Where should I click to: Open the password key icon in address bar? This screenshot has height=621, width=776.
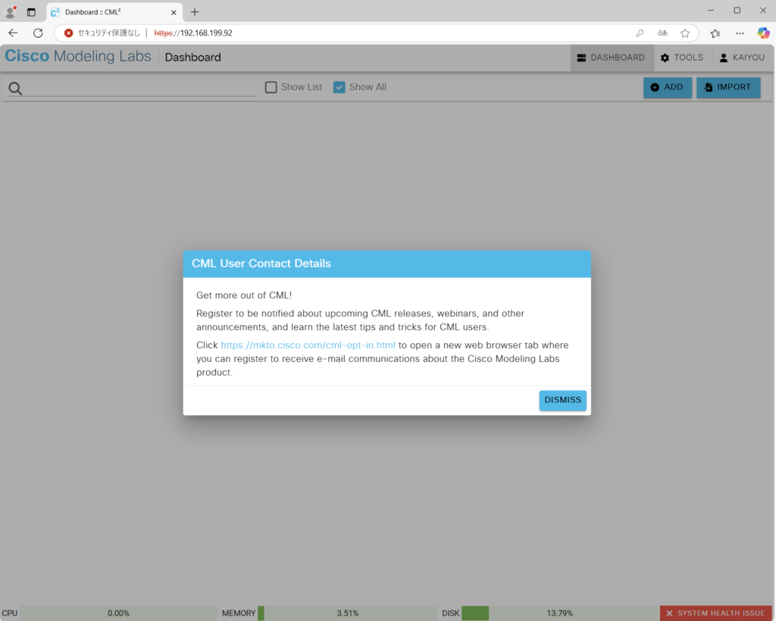[640, 33]
